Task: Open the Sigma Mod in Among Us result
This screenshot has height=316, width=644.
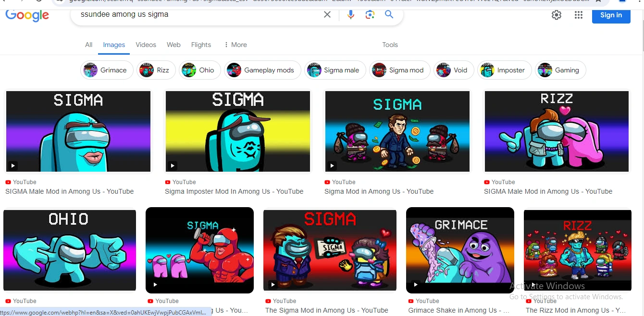Action: [x=397, y=131]
